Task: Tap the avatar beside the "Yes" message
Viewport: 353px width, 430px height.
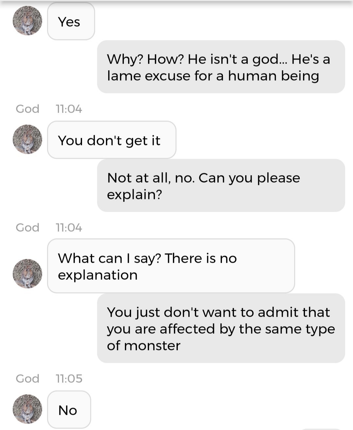Action: 27,21
